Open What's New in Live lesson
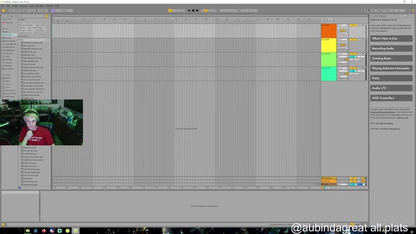Viewport: 416px width, 234px height. [391, 38]
